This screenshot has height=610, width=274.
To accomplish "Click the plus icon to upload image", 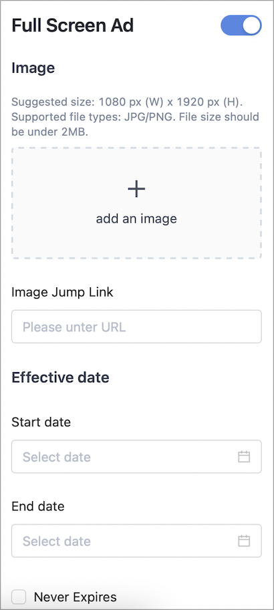I will click(x=136, y=189).
